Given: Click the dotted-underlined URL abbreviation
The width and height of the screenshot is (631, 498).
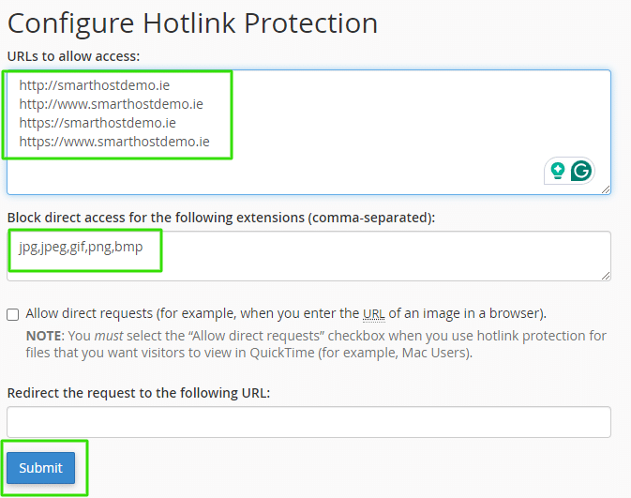Looking at the screenshot, I should click(x=373, y=313).
